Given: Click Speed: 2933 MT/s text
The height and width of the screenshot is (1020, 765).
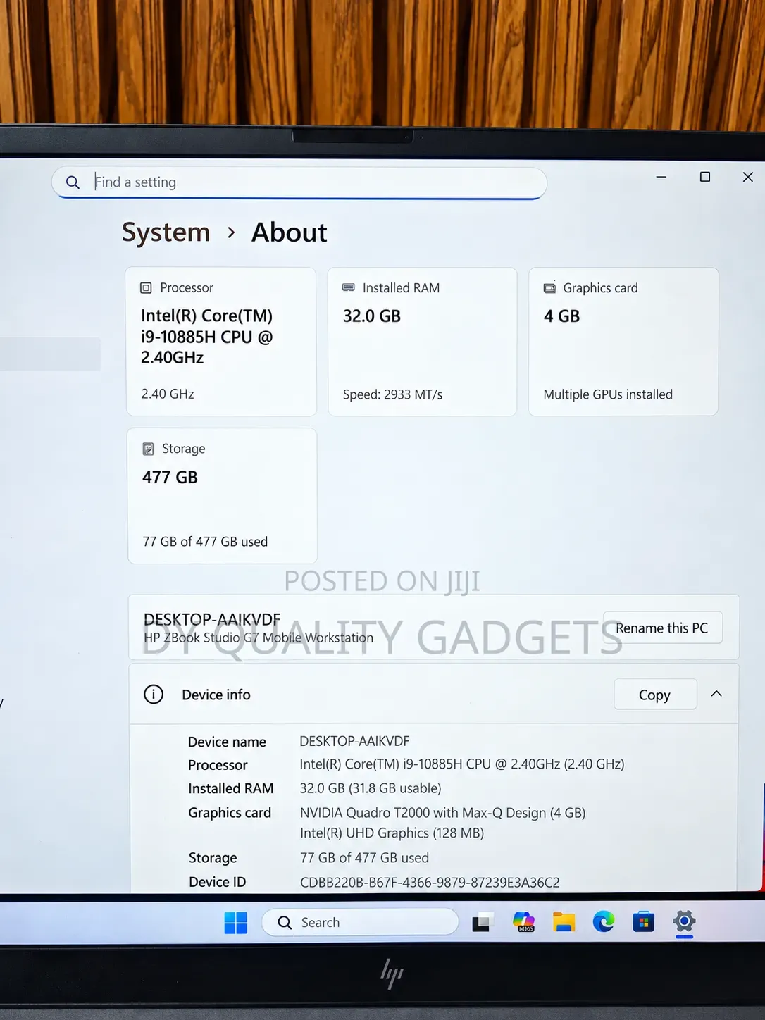Looking at the screenshot, I should [x=392, y=394].
